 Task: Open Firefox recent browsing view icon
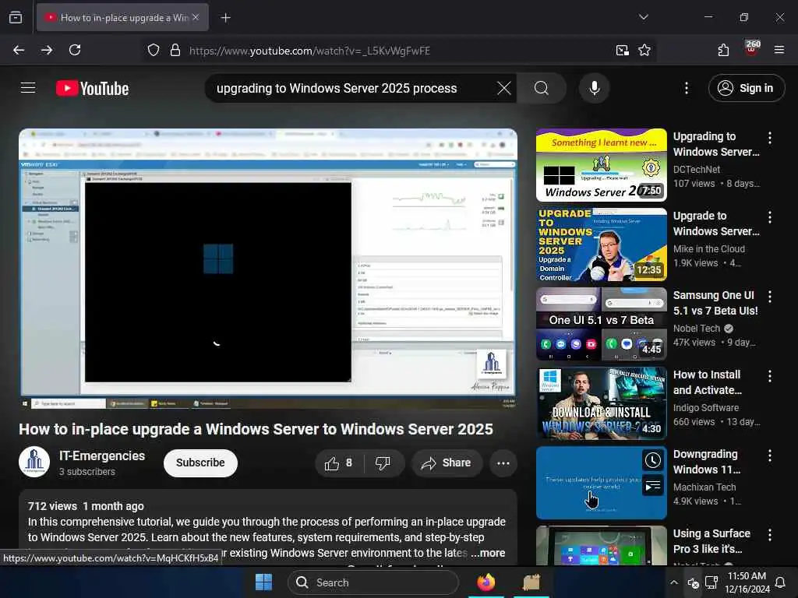point(16,17)
